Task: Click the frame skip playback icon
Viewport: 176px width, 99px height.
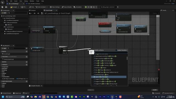Action: click(x=89, y=7)
